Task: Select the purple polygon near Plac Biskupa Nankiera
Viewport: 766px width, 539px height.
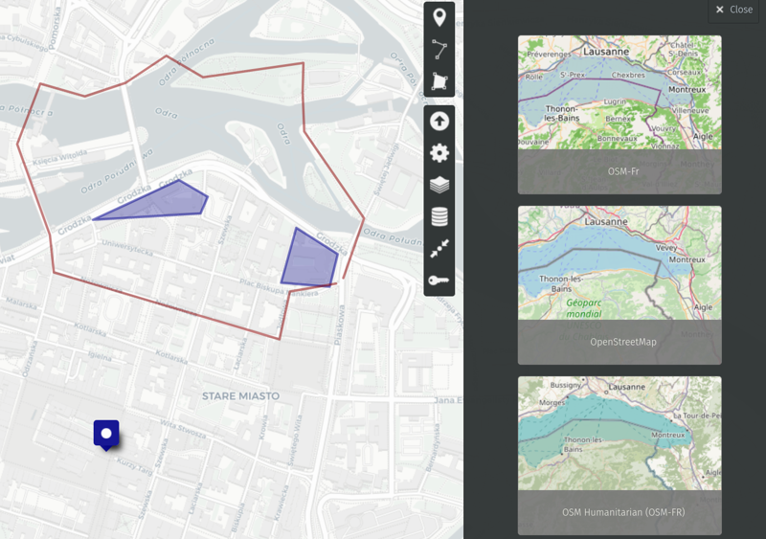Action: point(309,258)
